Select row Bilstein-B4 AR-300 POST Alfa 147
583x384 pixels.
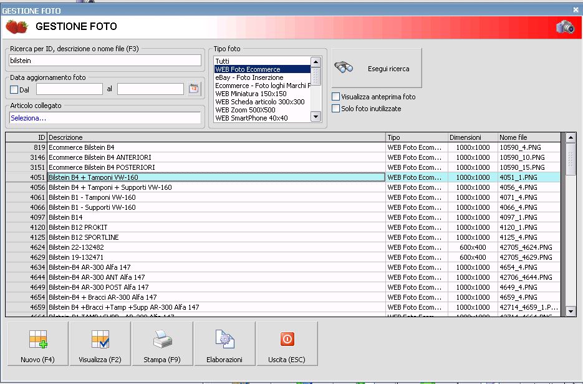point(283,288)
